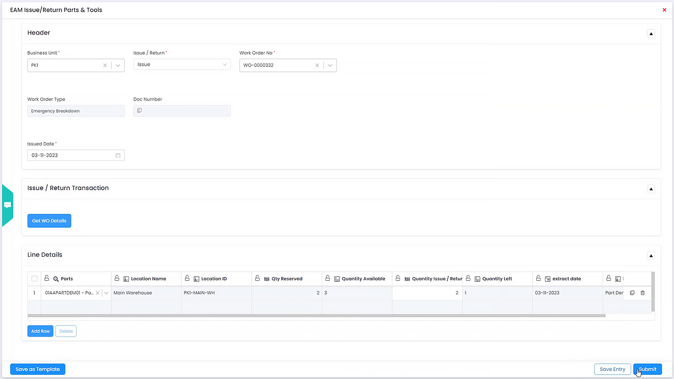Toggle the select-all checkbox in Line Details

tap(34, 278)
